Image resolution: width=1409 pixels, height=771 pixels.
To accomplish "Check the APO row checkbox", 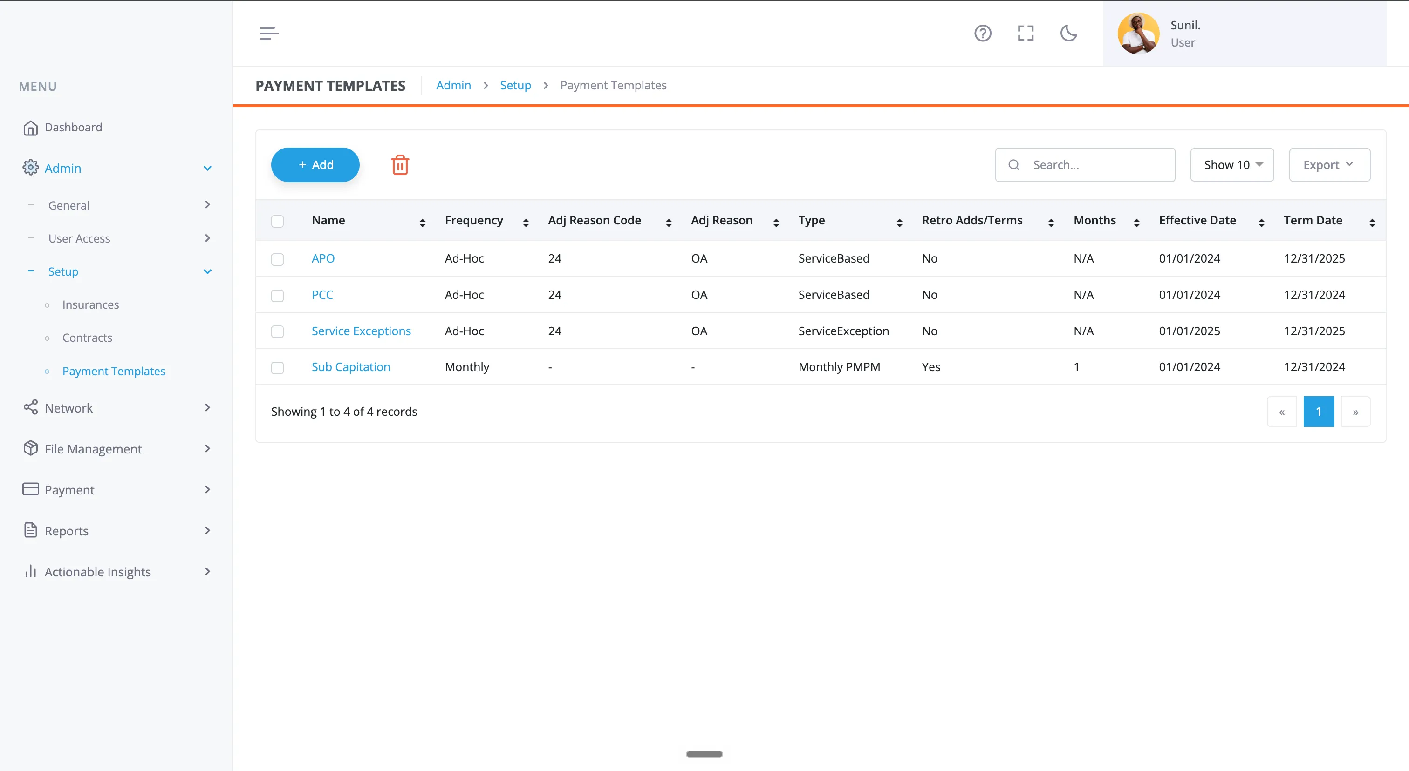I will (277, 259).
